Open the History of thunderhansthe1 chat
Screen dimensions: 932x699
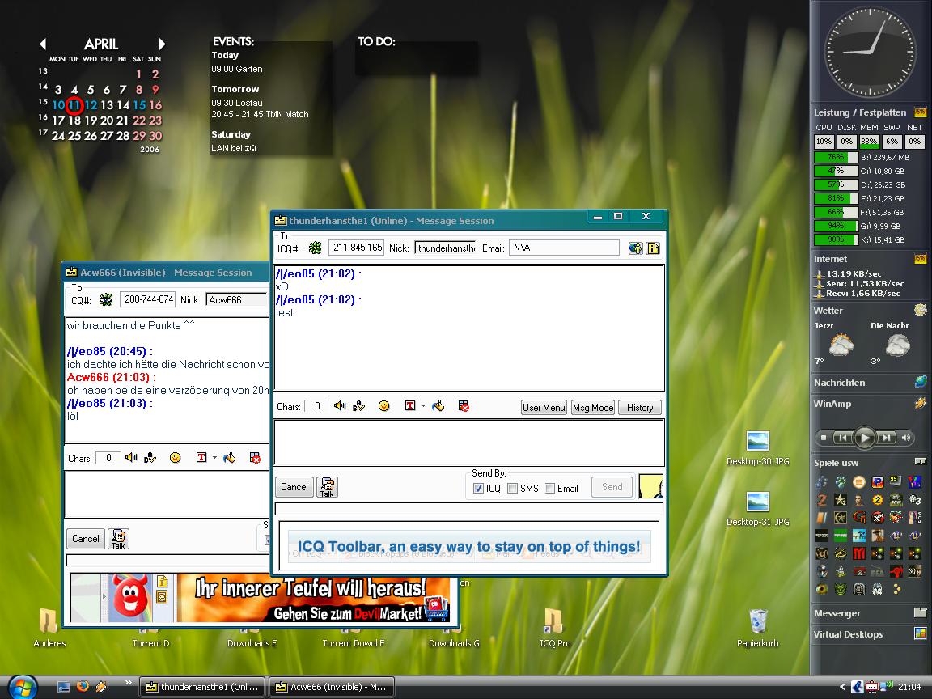pos(640,408)
